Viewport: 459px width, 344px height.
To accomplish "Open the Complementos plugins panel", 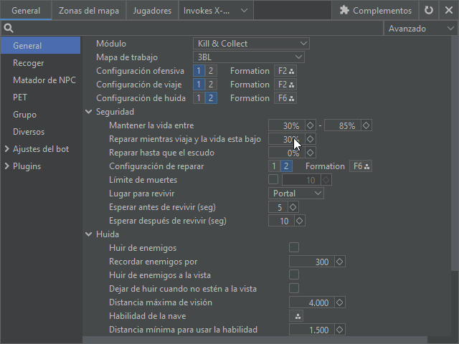I will (376, 11).
